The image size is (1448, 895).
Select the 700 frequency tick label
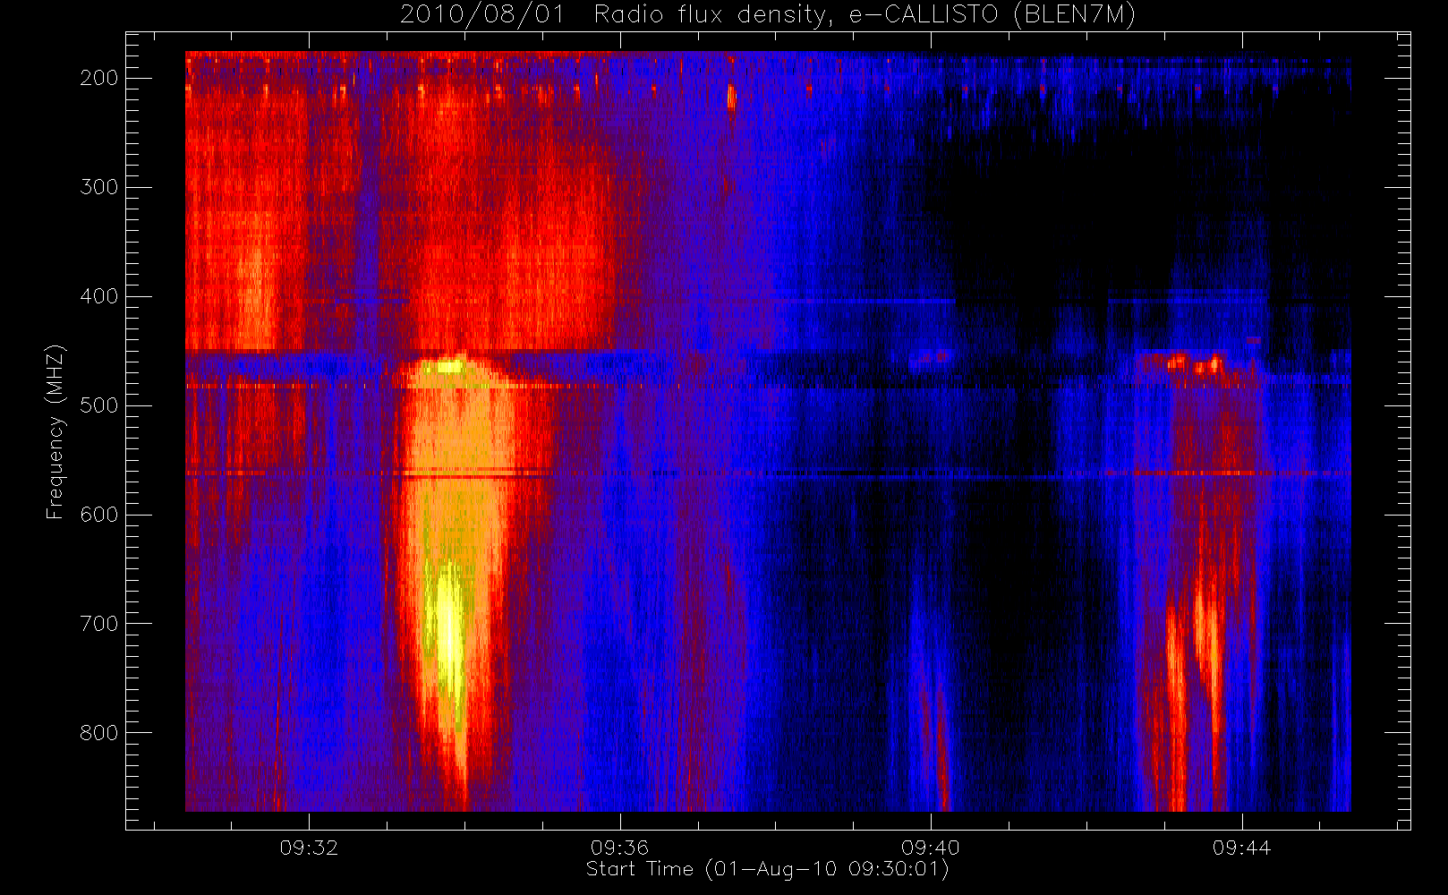(98, 624)
